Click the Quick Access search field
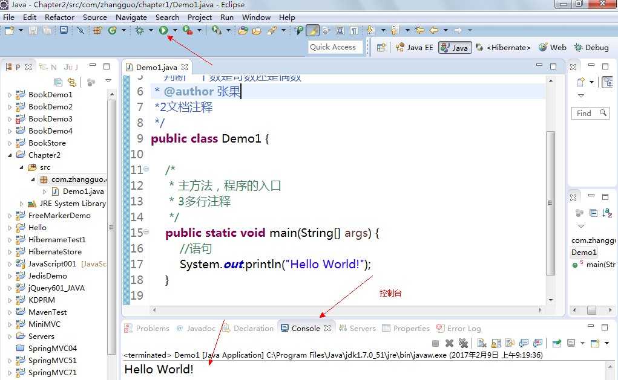 [335, 47]
